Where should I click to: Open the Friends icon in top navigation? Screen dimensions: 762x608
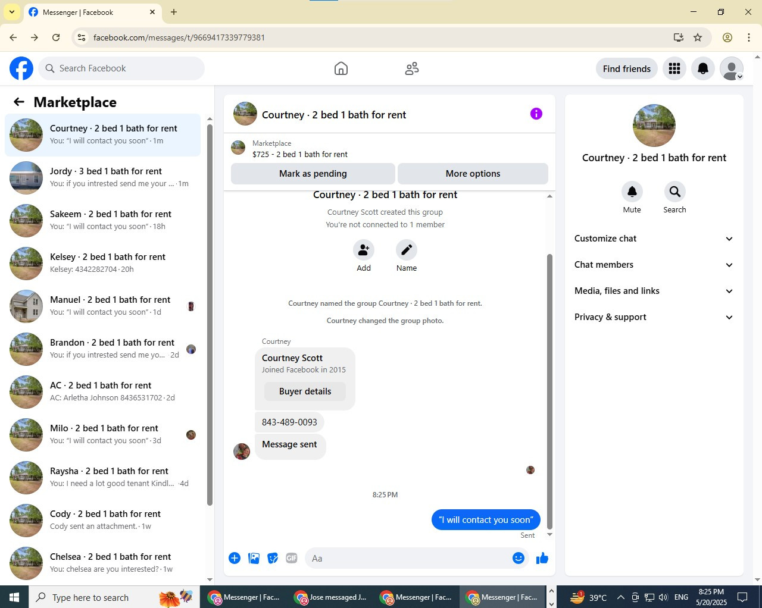412,68
